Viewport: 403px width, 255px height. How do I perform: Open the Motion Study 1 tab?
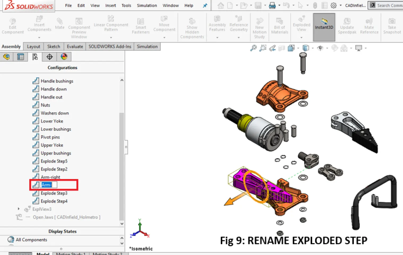pos(71,254)
